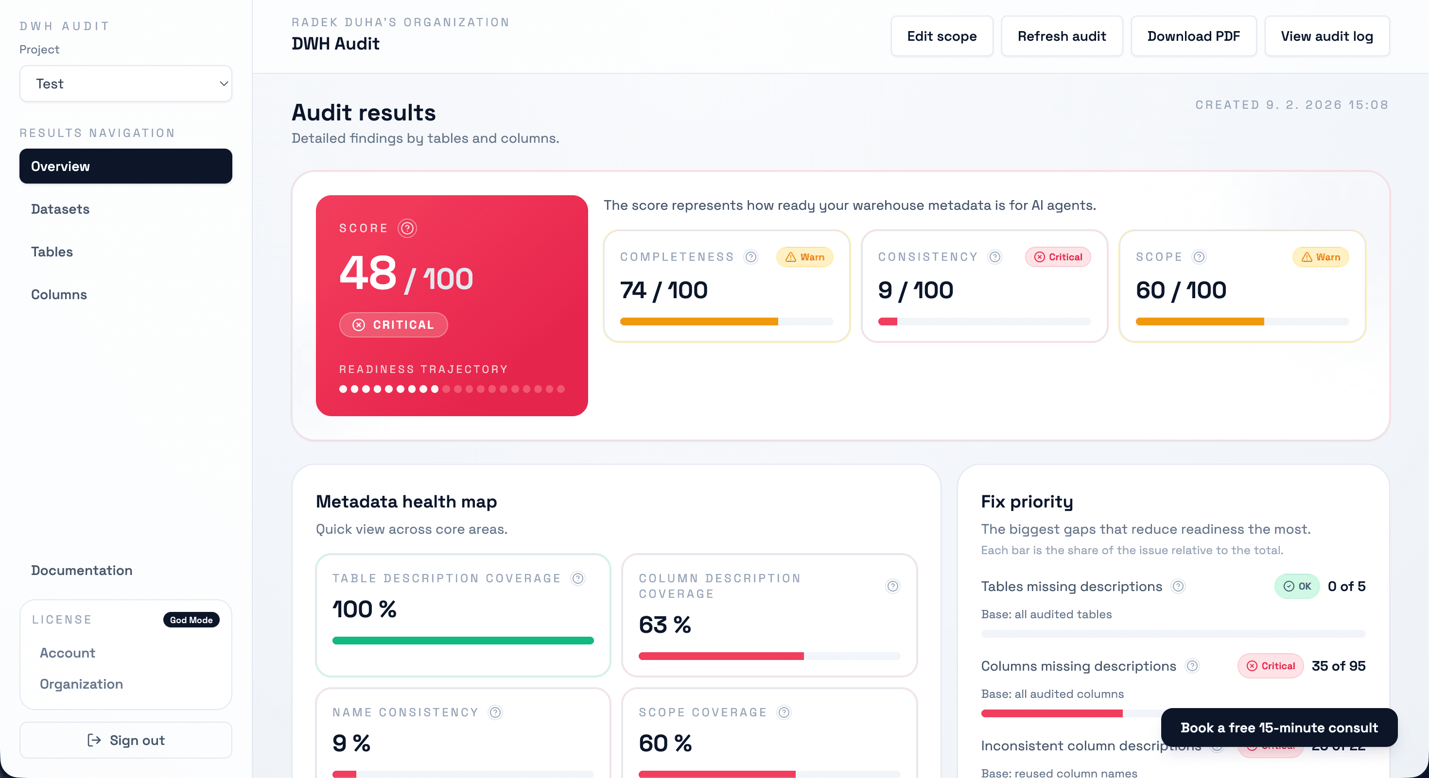This screenshot has width=1429, height=778.
Task: Click the Sign out button
Action: coord(126,740)
